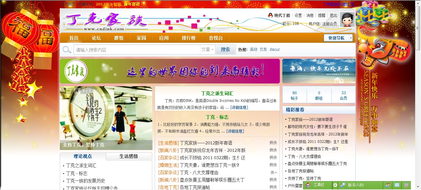This screenshot has width=421, height=190.
Task: Open the 积分: 108 points link
Action: pyautogui.click(x=291, y=24)
